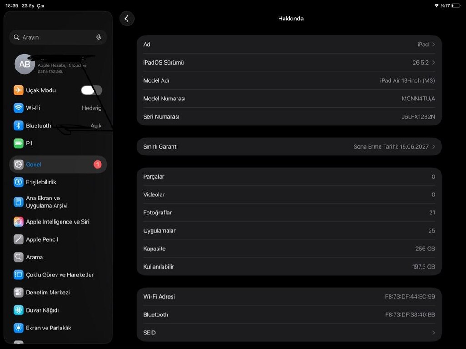This screenshot has width=466, height=349.
Task: Open the Apple Pencil icon
Action: (18, 239)
